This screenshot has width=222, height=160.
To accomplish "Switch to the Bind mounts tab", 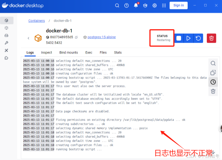I will click(x=69, y=53).
